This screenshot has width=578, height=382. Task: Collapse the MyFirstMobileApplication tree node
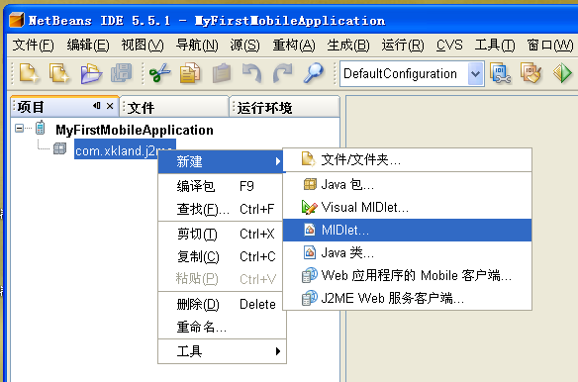point(19,129)
